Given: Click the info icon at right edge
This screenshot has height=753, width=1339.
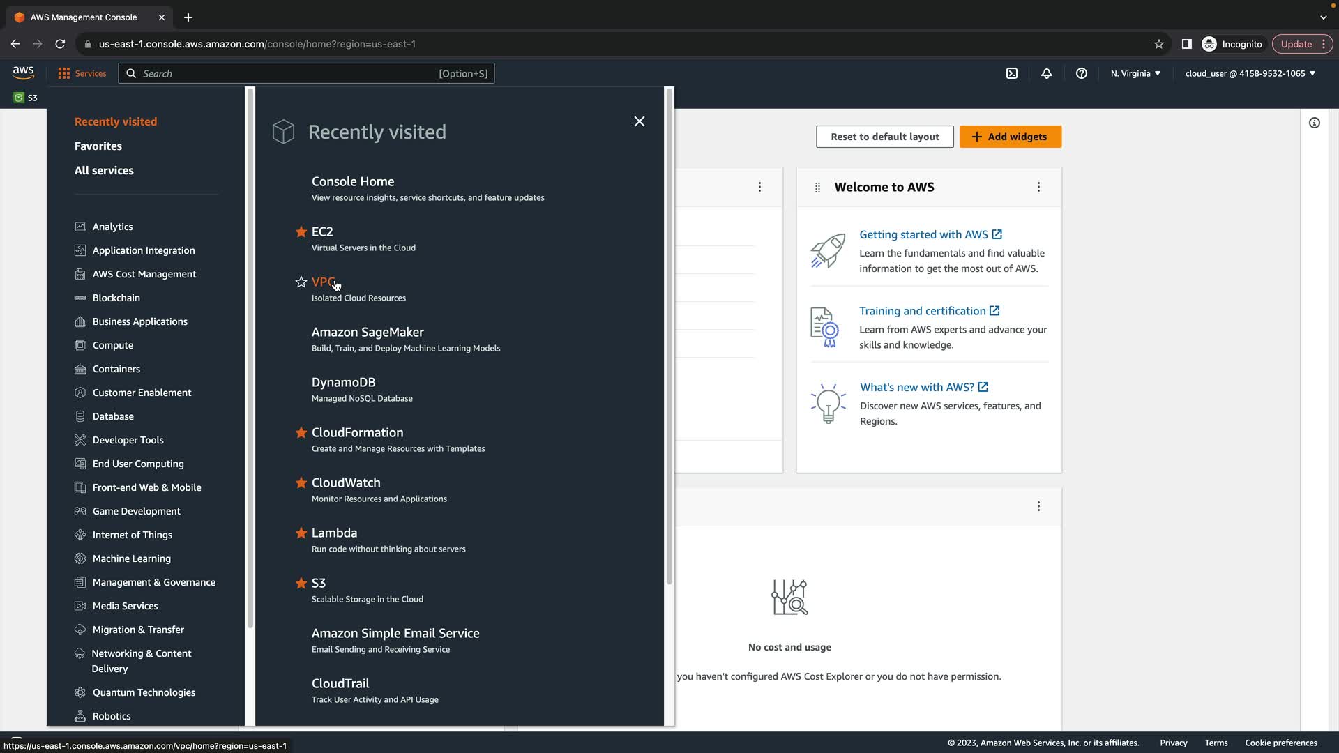Looking at the screenshot, I should coord(1315,123).
